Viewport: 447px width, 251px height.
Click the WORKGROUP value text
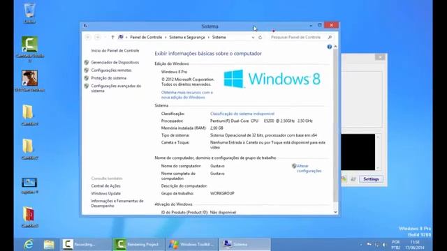[x=222, y=194]
